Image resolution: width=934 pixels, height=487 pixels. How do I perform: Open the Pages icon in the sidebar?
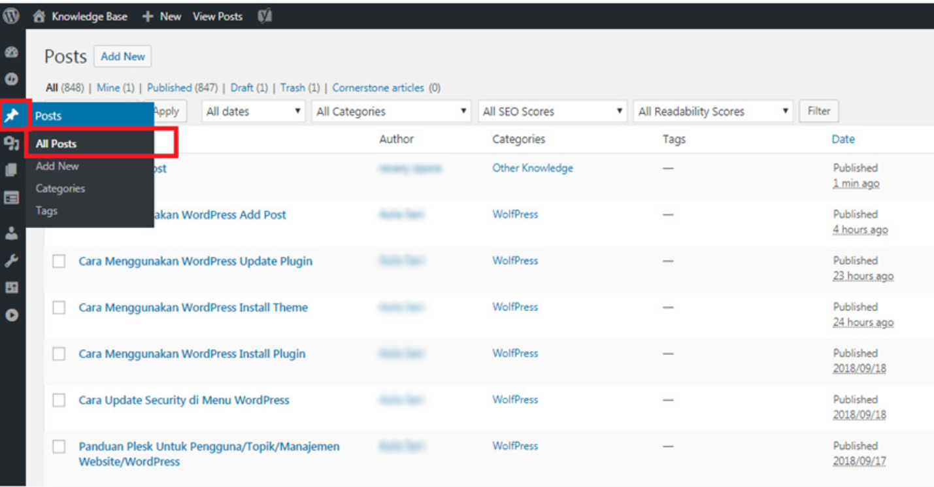click(11, 171)
